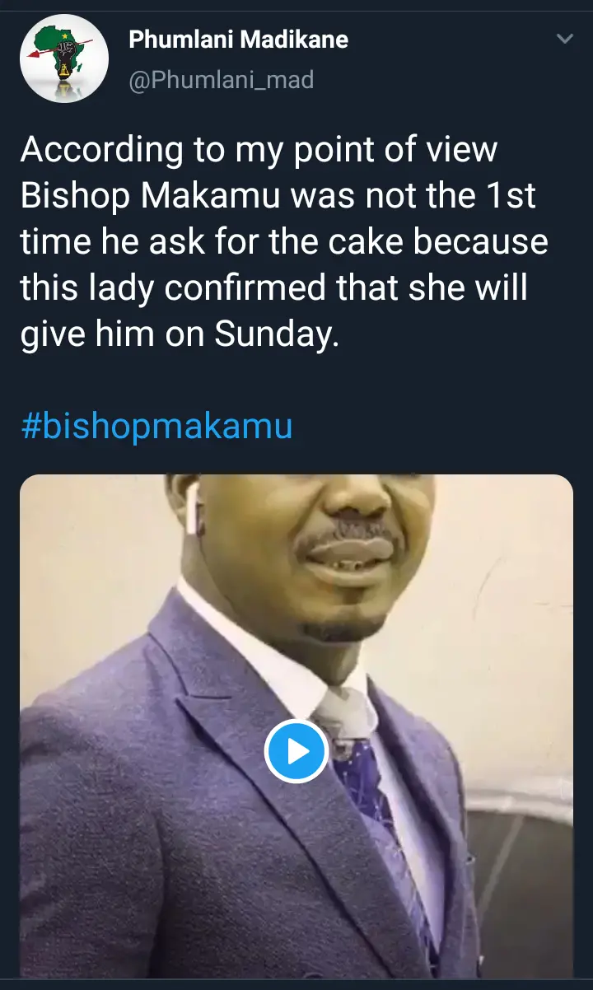Click the Phumlani Madikane display name
Image resolution: width=593 pixels, height=990 pixels.
click(239, 39)
